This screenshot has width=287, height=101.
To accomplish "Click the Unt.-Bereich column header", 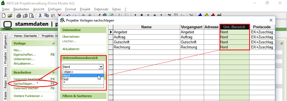I will tap(235, 27).
